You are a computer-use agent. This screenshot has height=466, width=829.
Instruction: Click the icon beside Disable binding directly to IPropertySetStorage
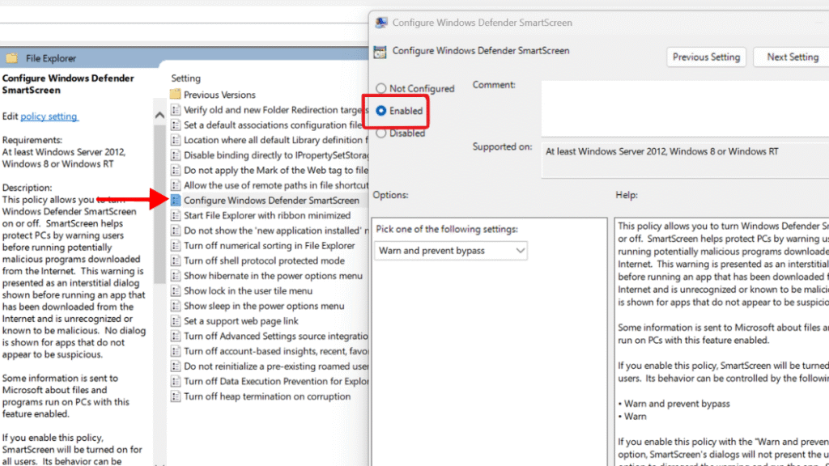[176, 155]
